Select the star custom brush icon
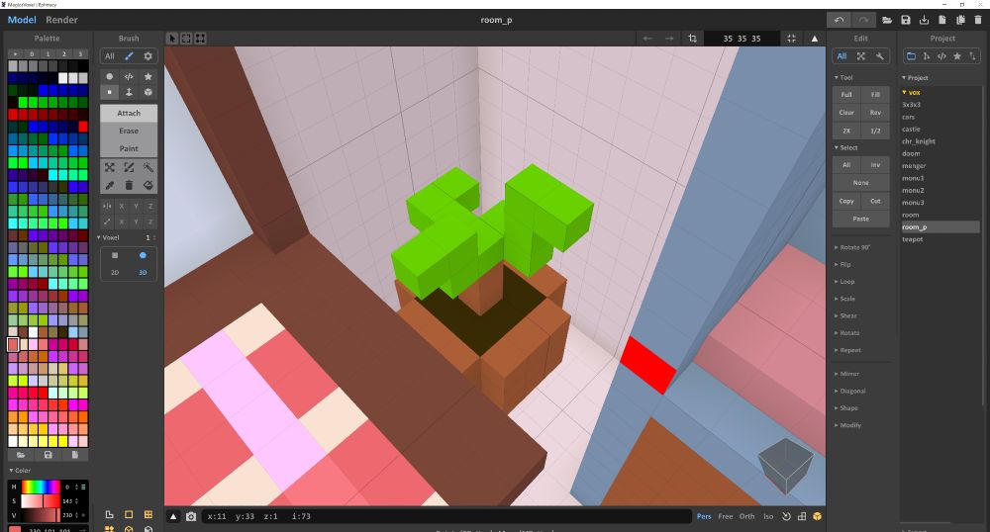990x532 pixels. click(x=148, y=76)
